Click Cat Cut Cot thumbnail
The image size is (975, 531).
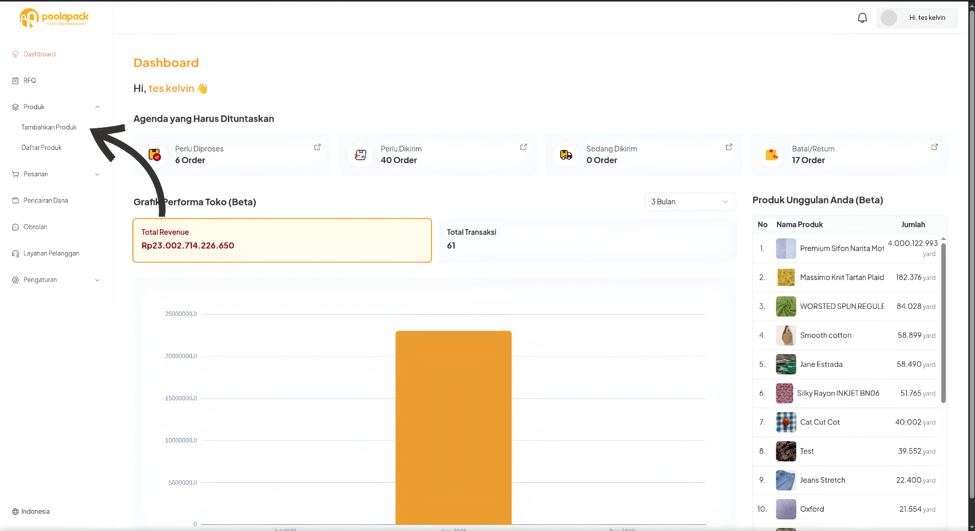pos(786,422)
